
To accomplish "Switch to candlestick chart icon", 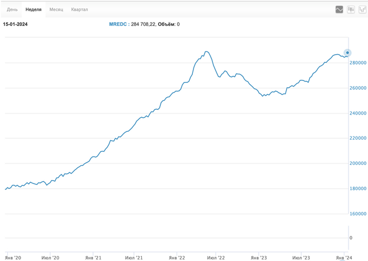I will (x=351, y=9).
